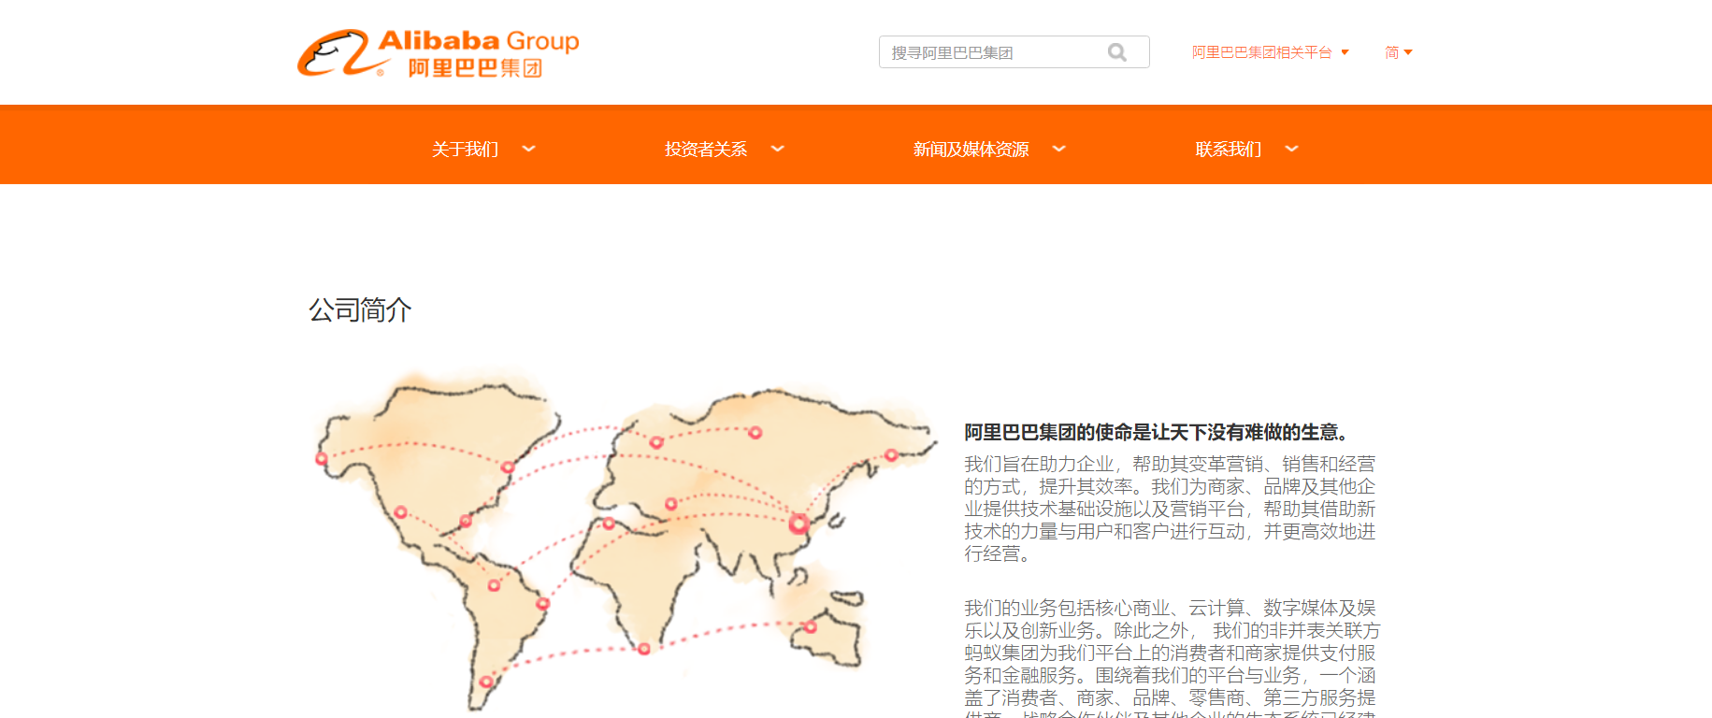
Task: Open the 关于我们 menu
Action: click(x=465, y=149)
